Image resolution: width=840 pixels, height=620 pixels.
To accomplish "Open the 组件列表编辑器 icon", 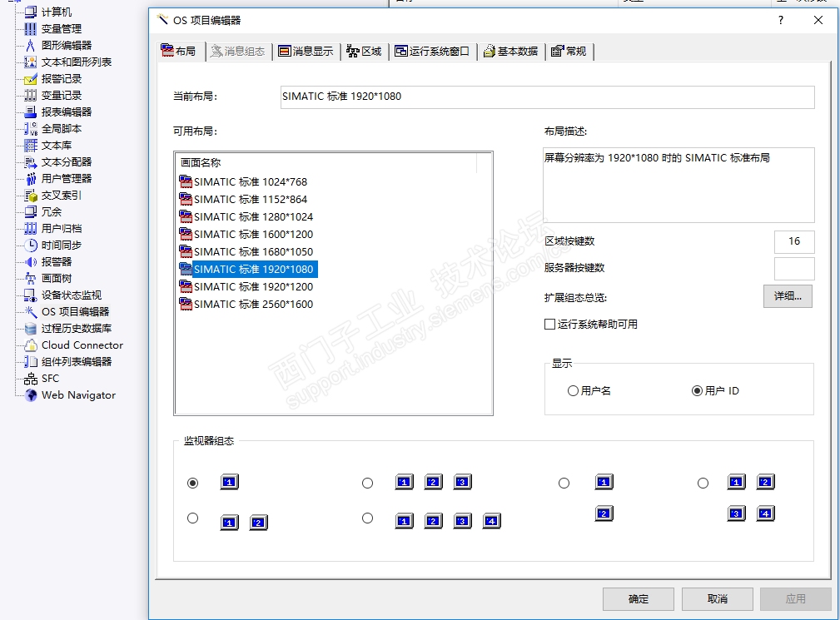I will [x=31, y=361].
